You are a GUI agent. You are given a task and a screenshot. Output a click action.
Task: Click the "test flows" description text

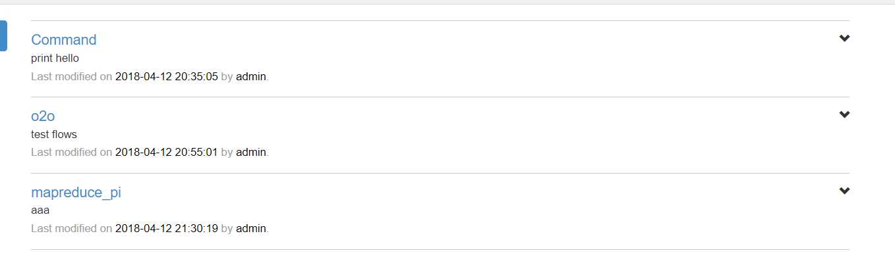pyautogui.click(x=54, y=135)
